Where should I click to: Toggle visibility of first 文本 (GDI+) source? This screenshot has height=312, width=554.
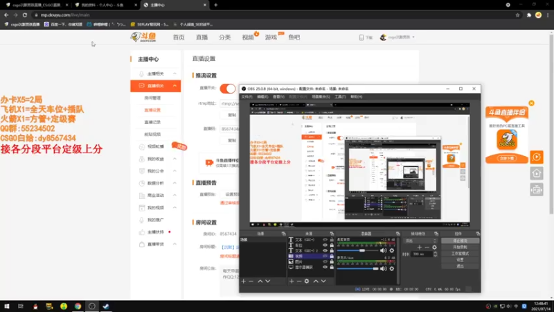coord(325,239)
